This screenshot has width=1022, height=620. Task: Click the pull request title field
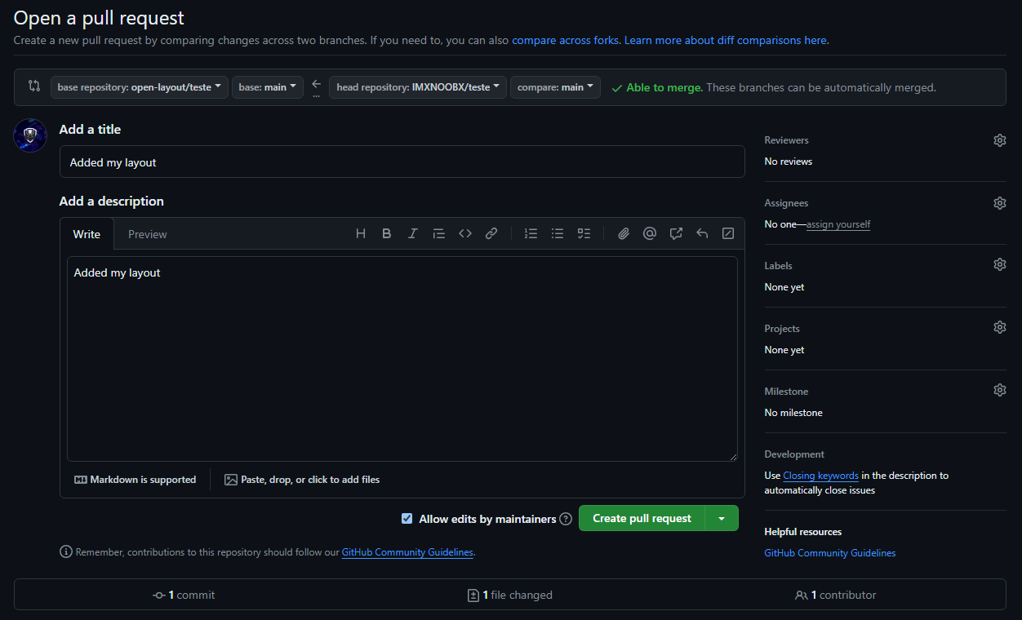click(x=402, y=162)
